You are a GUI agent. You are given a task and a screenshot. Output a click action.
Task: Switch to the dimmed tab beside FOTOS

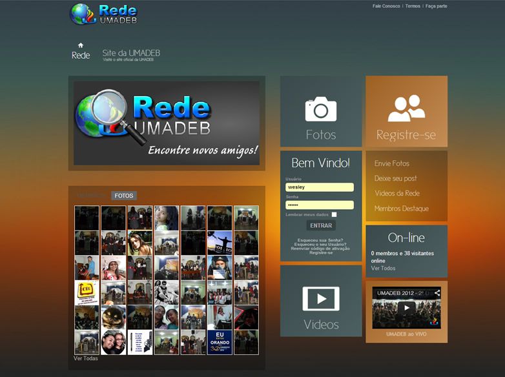point(91,196)
